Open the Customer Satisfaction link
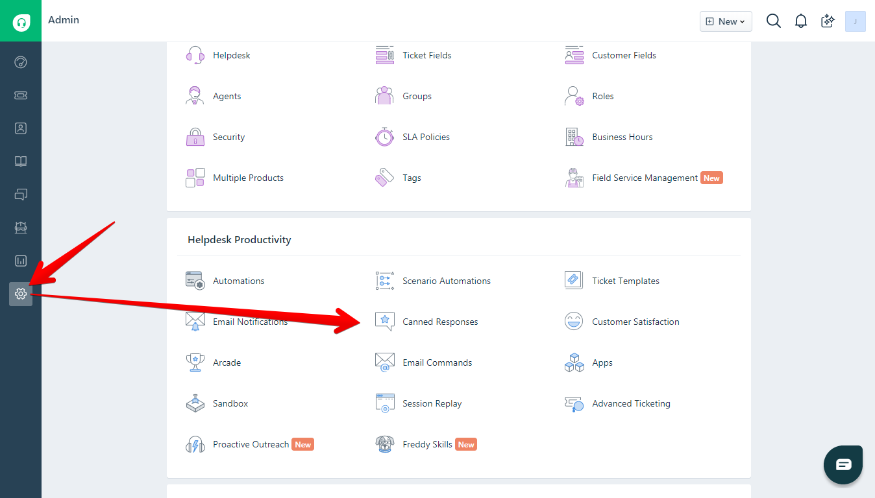 635,322
